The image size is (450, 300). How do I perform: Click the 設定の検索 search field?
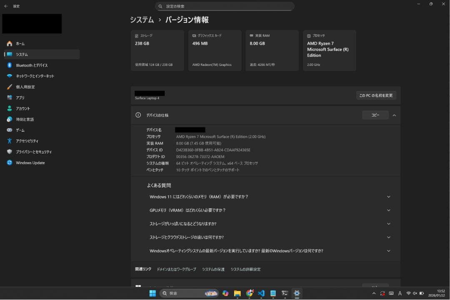tap(225, 6)
